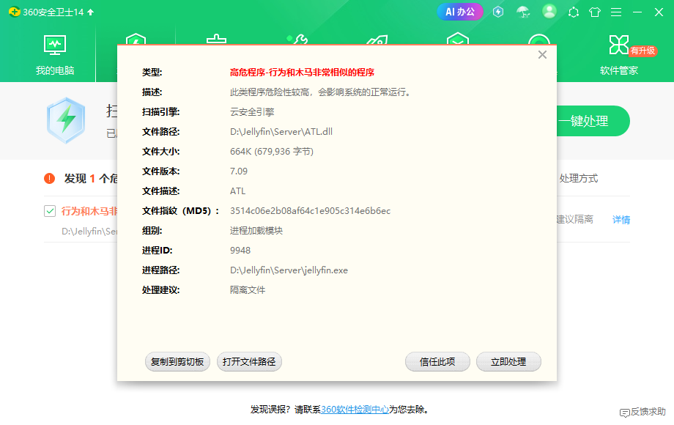The image size is (674, 425).
Task: Click the 一键处理 green button
Action: click(x=593, y=121)
